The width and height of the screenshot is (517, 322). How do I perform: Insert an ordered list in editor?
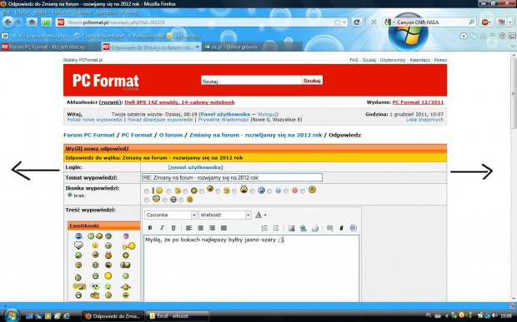(x=264, y=228)
